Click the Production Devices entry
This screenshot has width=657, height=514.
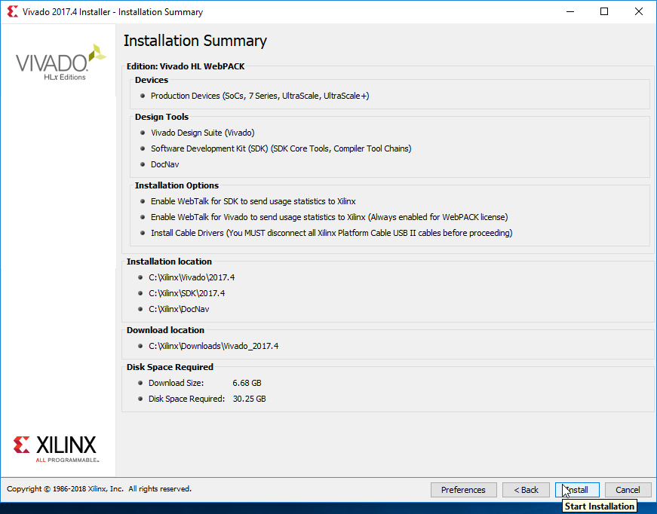[x=259, y=96]
